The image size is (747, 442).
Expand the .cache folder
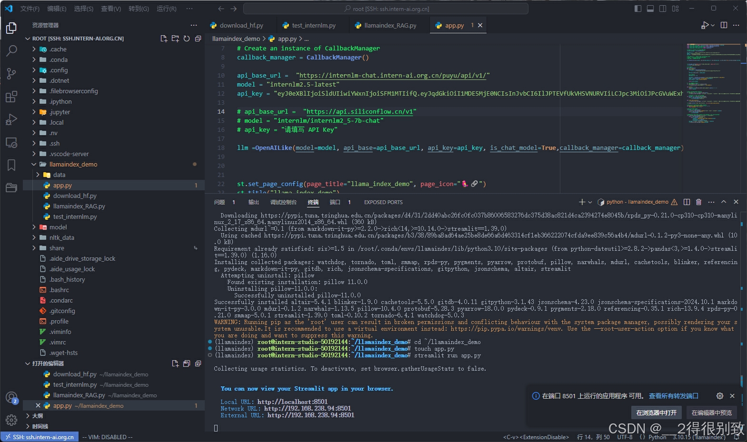pos(34,49)
